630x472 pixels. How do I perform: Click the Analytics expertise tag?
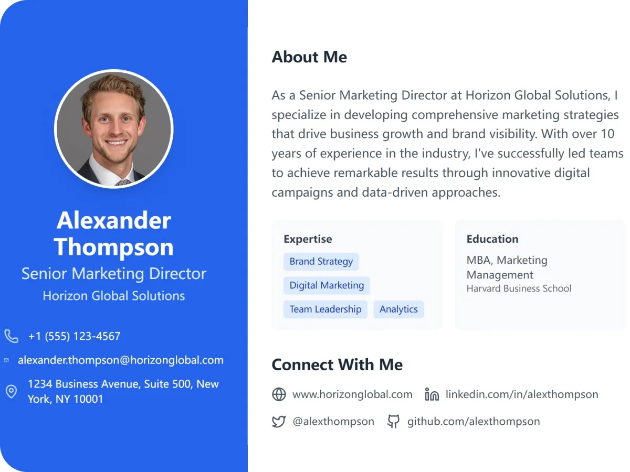pos(398,309)
